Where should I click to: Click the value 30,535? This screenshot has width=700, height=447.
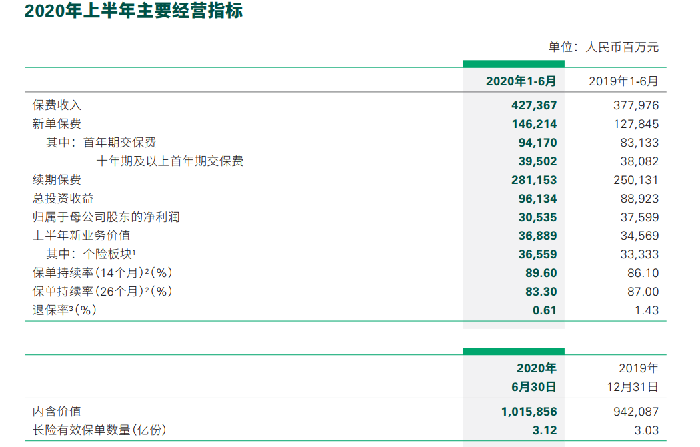(x=537, y=218)
